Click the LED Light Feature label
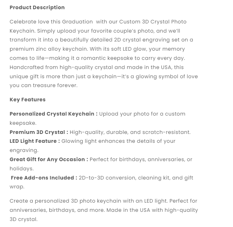The height and width of the screenshot is (227, 233). coord(35,141)
